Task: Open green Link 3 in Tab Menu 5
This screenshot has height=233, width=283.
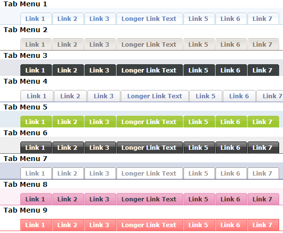Action: [x=100, y=122]
